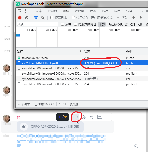The width and height of the screenshot is (148, 152).
Task: Switch to the 控制台 tab
Action: point(52,11)
